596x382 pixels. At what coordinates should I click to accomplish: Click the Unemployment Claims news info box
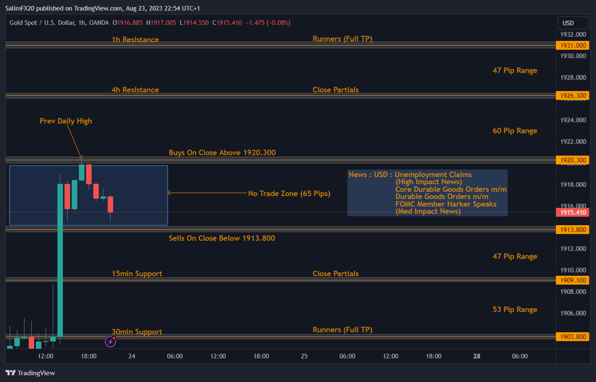pyautogui.click(x=427, y=193)
